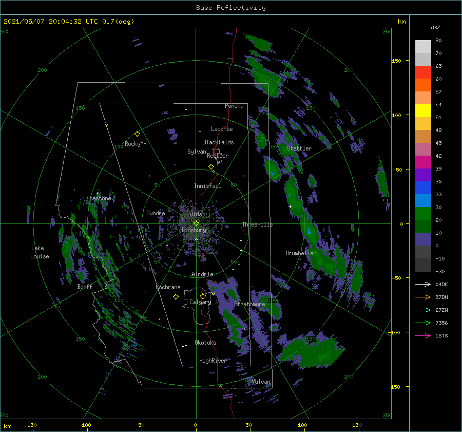Click the white 04DK arrow in legend
Screen dimensions: 462x432
pos(423,284)
